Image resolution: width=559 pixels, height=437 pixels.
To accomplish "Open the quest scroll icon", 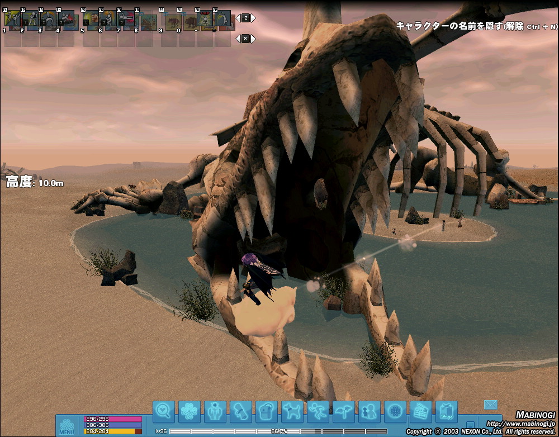I will (241, 412).
